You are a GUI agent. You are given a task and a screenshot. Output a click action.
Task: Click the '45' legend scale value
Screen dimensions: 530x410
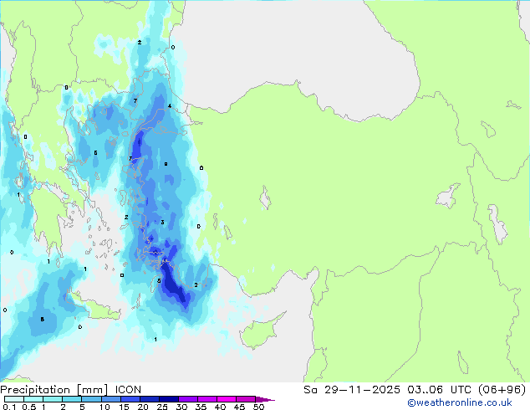239,407
